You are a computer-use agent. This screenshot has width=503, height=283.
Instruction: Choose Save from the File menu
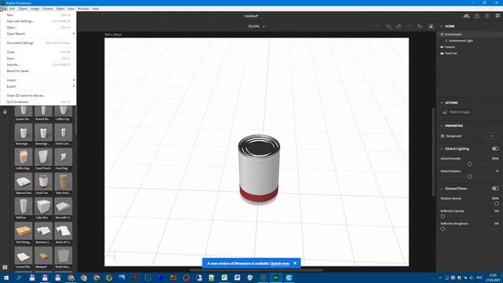pos(39,58)
